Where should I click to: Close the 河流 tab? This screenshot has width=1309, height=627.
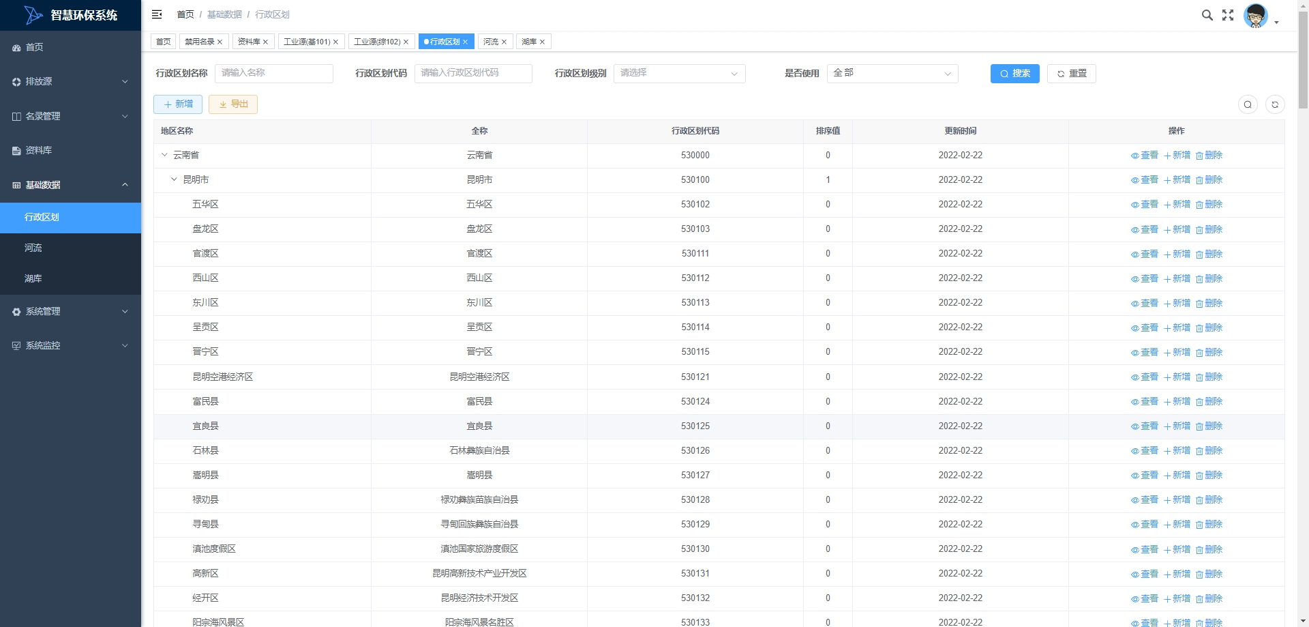tap(504, 42)
